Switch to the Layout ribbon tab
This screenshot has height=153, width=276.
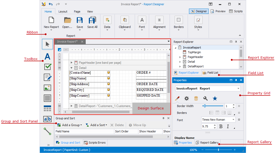63,11
